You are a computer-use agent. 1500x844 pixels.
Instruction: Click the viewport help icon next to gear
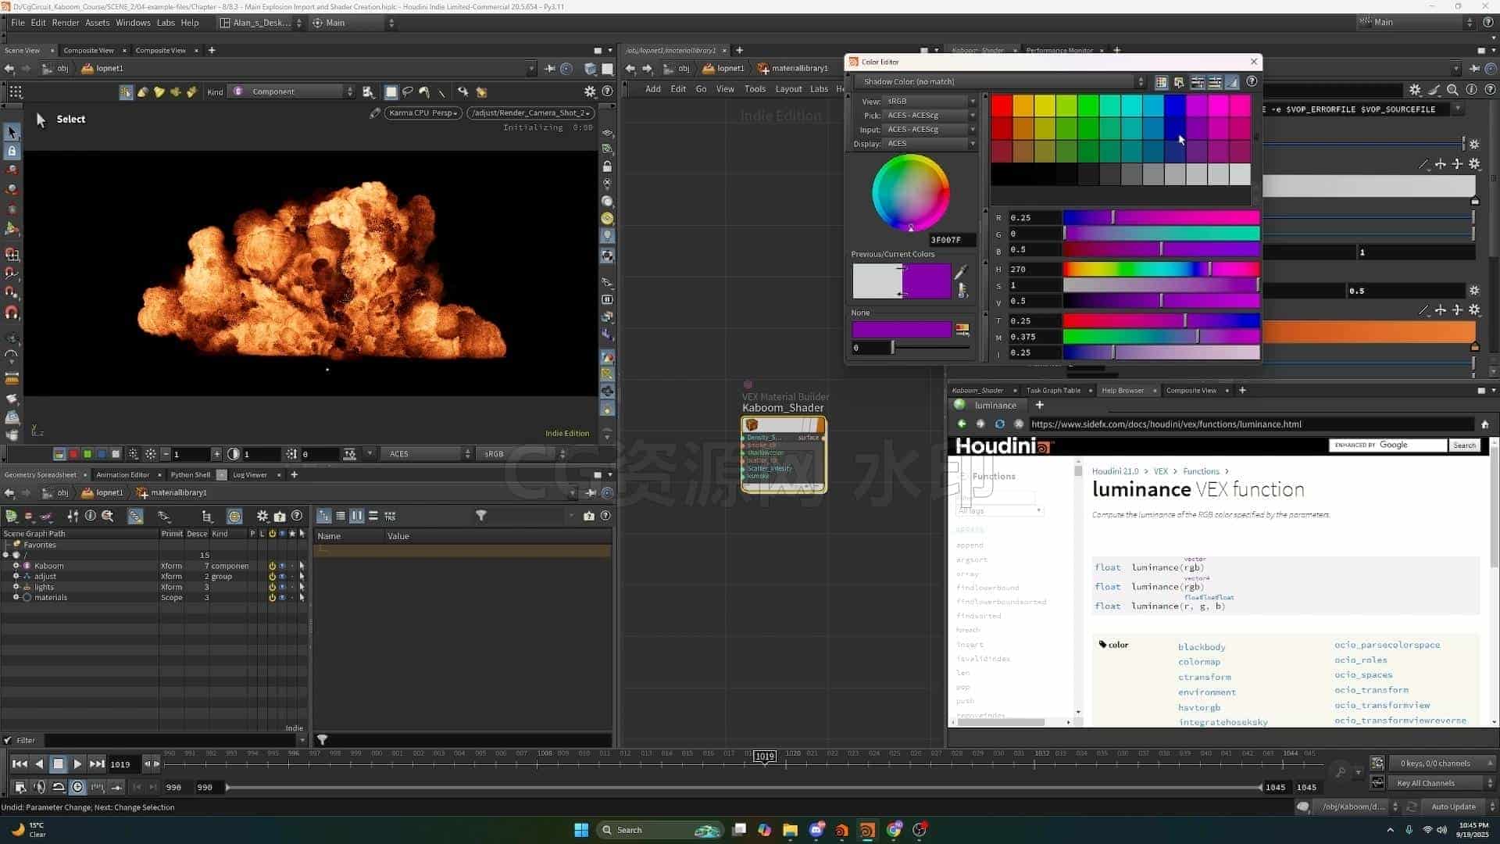607,91
